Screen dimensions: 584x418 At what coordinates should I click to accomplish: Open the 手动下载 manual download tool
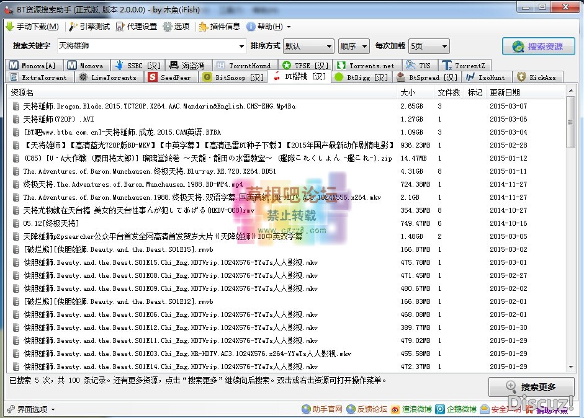(34, 26)
